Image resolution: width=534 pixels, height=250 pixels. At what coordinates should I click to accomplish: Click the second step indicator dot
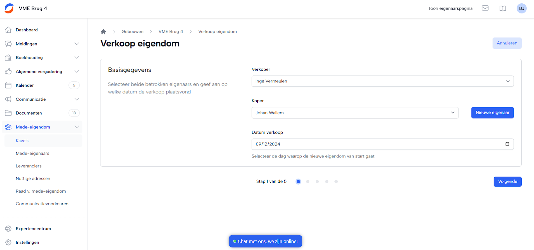308,182
